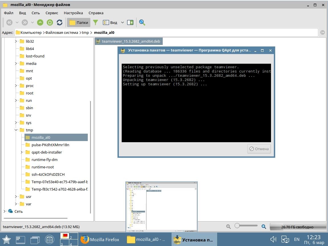Click the volume speaker tray icon
This screenshot has width=328, height=246.
coord(273,239)
